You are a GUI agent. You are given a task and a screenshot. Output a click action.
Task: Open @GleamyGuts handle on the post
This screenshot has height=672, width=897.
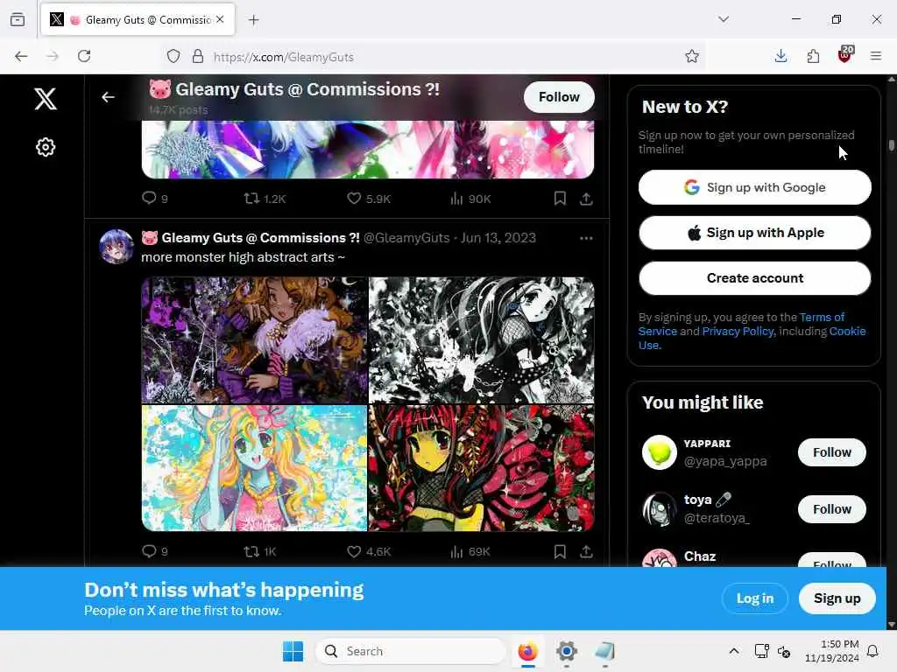point(406,238)
